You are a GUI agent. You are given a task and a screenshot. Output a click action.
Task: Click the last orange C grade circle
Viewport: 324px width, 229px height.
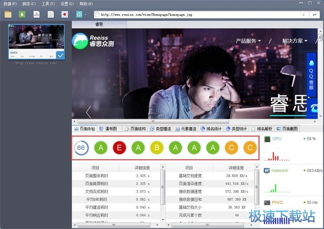(250, 148)
